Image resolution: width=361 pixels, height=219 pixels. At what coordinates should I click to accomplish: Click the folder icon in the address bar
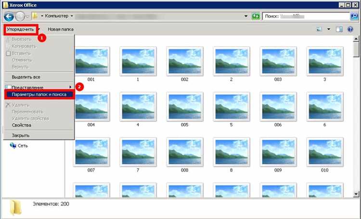coord(35,16)
